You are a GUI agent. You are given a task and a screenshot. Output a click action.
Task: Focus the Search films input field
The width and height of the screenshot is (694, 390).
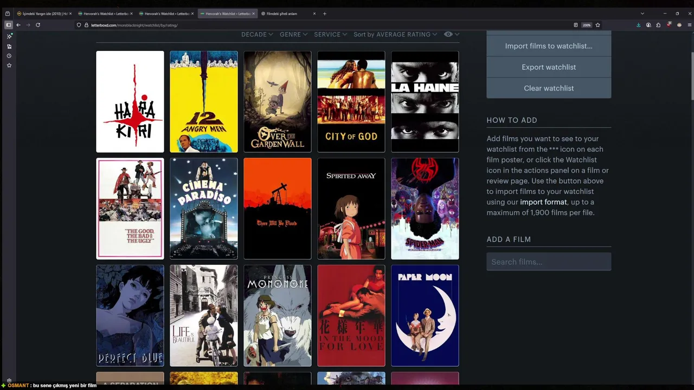549,262
